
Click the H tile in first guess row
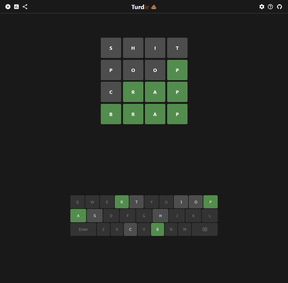[x=133, y=48]
